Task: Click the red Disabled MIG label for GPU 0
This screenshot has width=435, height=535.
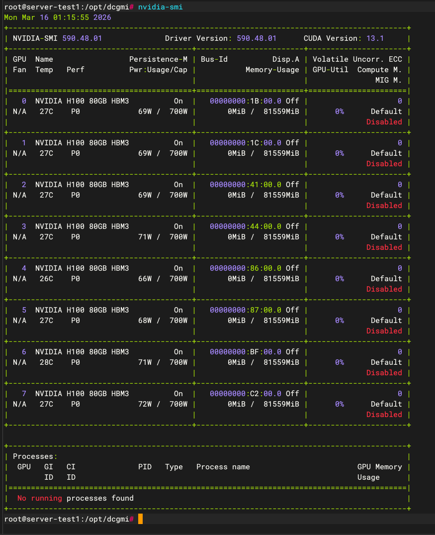Action: [x=384, y=122]
